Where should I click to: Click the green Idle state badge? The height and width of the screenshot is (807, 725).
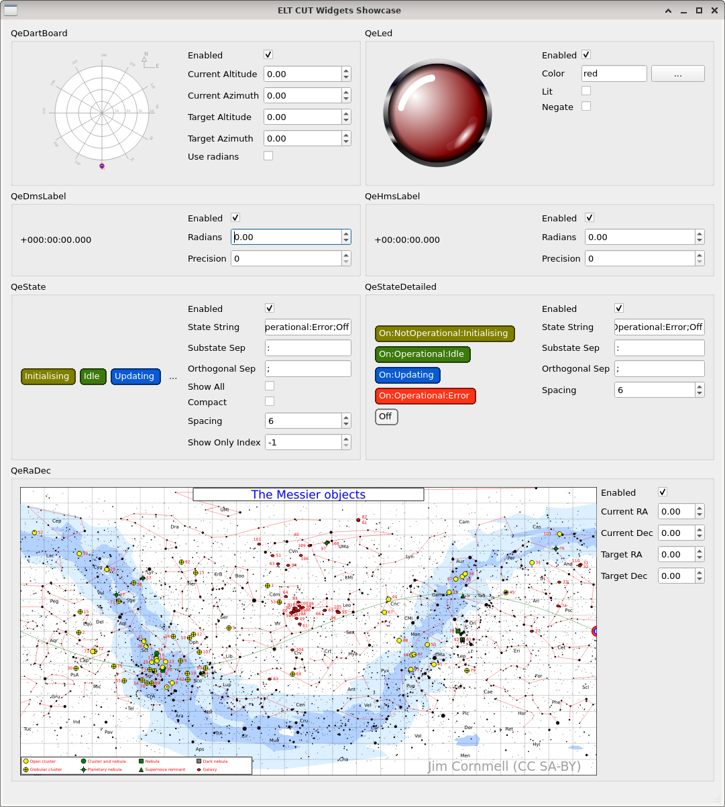pos(92,376)
